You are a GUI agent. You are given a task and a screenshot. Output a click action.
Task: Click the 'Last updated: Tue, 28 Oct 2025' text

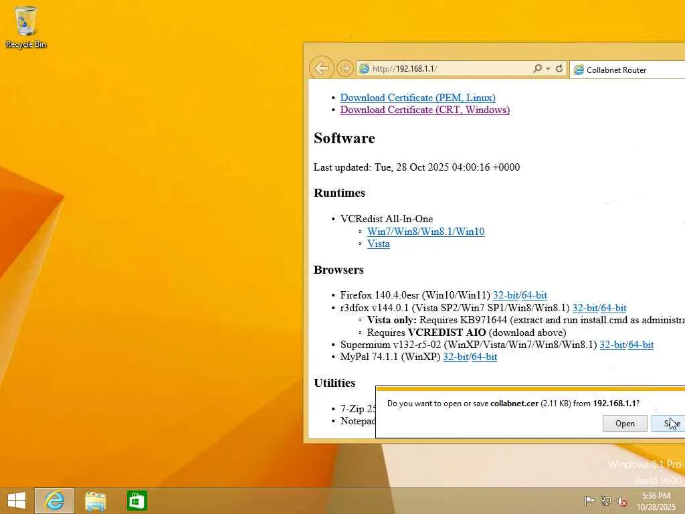click(417, 167)
